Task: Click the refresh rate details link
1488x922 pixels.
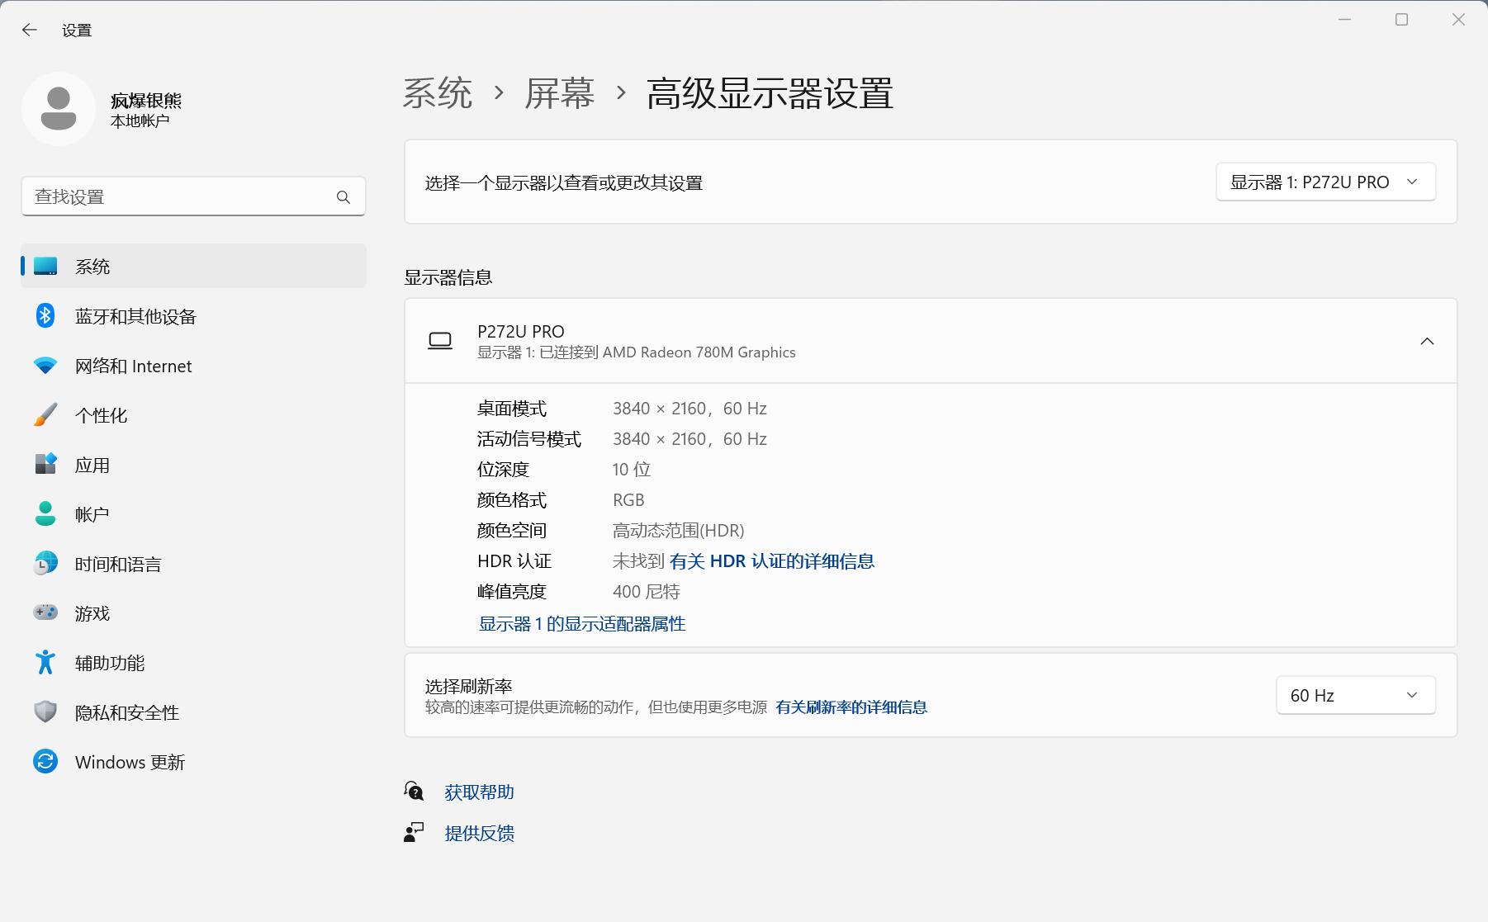Action: 851,707
